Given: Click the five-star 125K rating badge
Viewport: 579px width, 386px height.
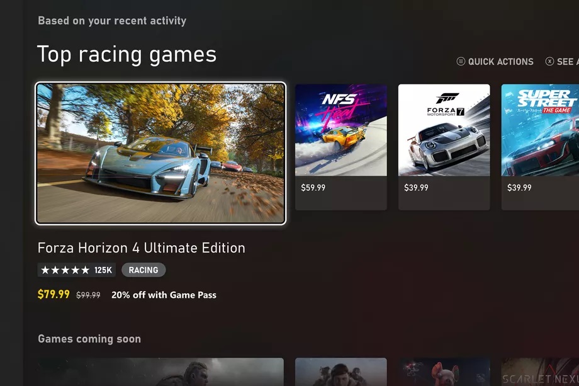Looking at the screenshot, I should coord(76,270).
